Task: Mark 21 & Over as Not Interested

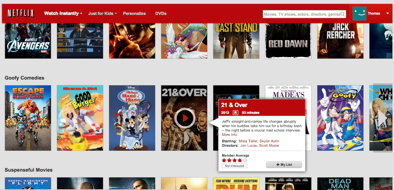Action: (x=235, y=166)
